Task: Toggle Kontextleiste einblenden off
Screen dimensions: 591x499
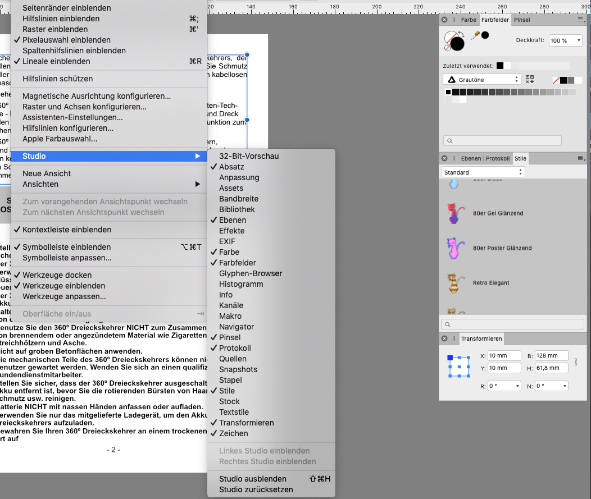Action: 67,230
